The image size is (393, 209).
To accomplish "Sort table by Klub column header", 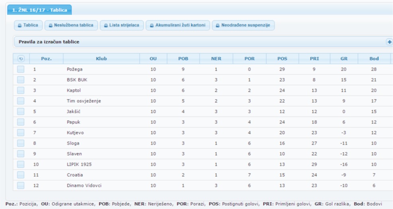I will coord(101,59).
